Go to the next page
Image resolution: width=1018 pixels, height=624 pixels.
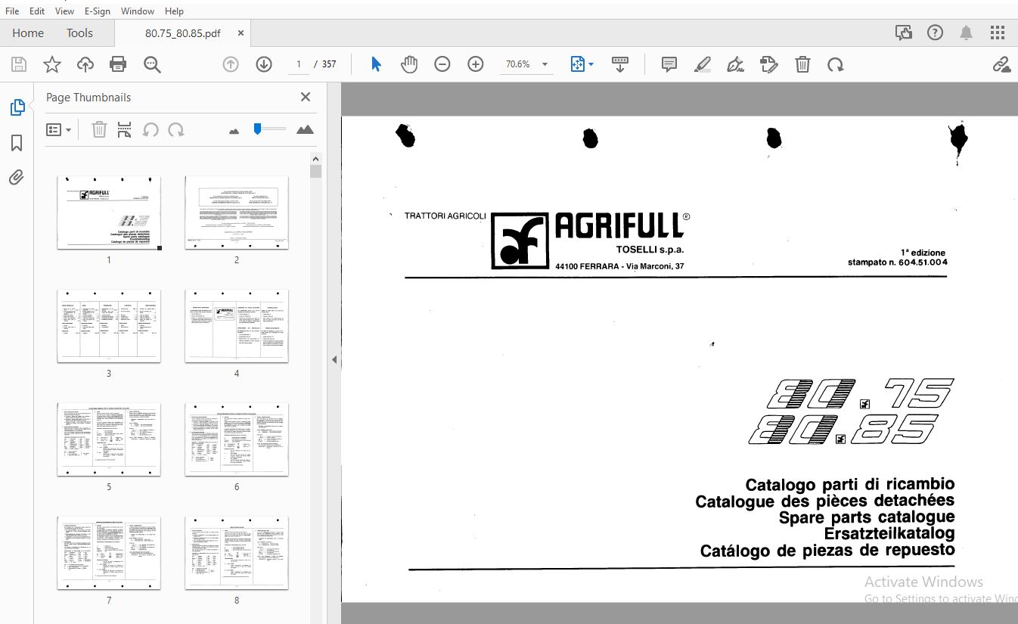(264, 64)
